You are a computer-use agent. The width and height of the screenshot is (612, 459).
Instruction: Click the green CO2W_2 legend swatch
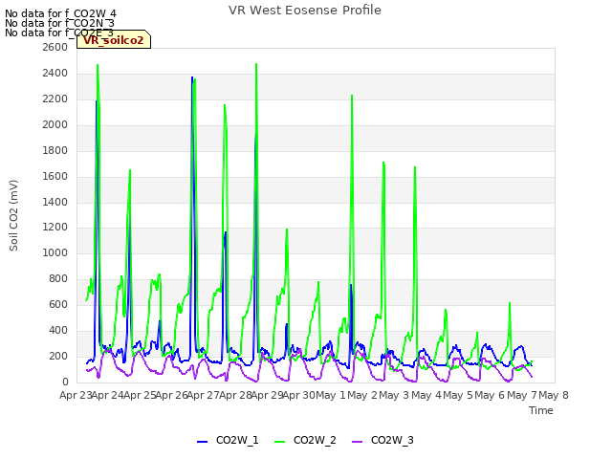(x=279, y=442)
